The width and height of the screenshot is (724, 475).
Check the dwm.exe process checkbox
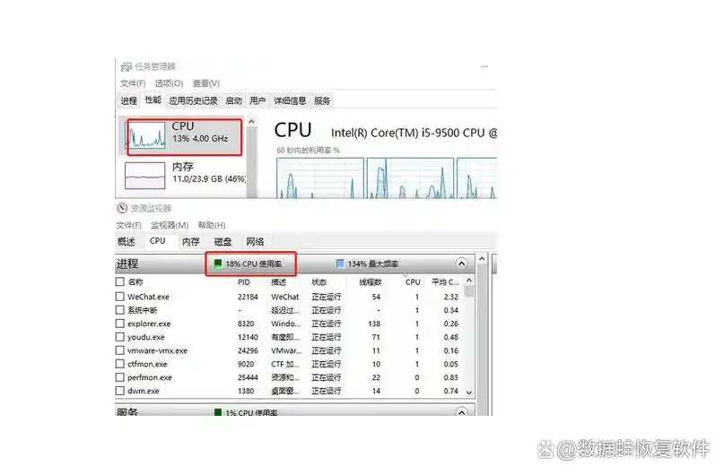(x=120, y=391)
